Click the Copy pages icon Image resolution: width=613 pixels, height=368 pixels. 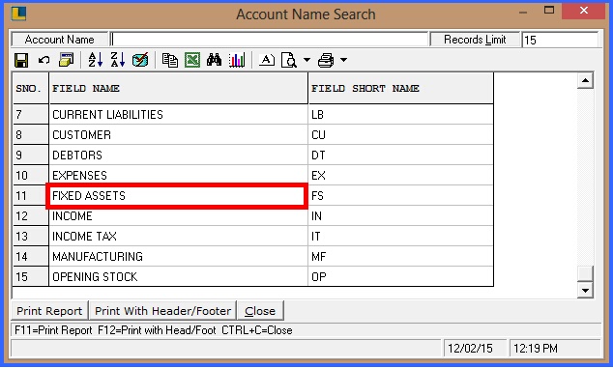pos(170,60)
